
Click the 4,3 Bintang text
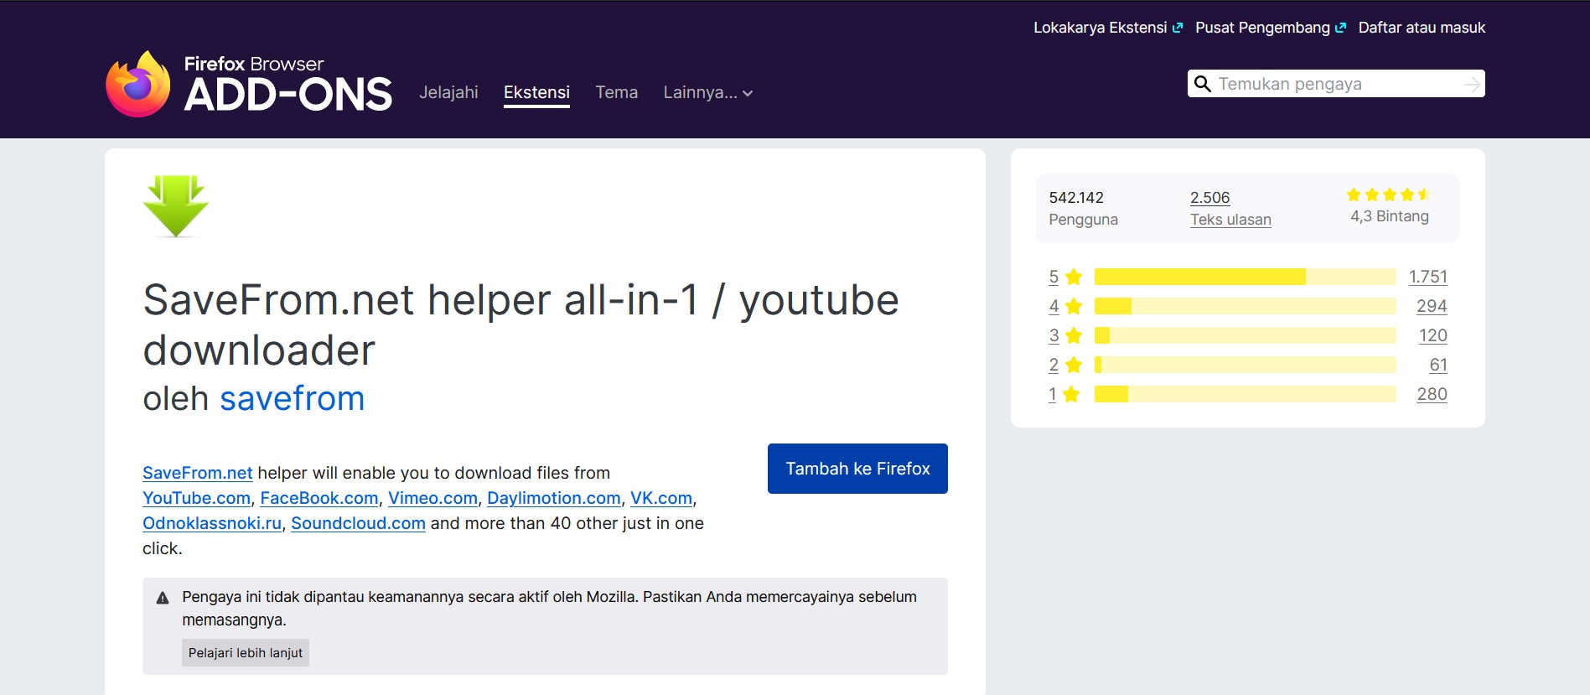[x=1389, y=216]
